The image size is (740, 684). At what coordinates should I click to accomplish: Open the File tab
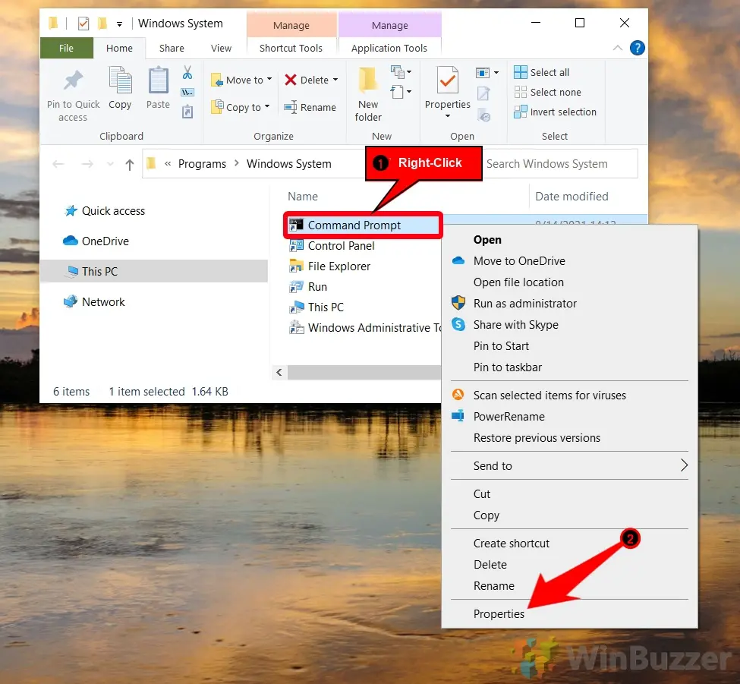pos(67,48)
